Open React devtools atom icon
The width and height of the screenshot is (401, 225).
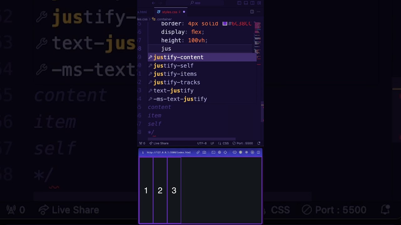(247, 152)
